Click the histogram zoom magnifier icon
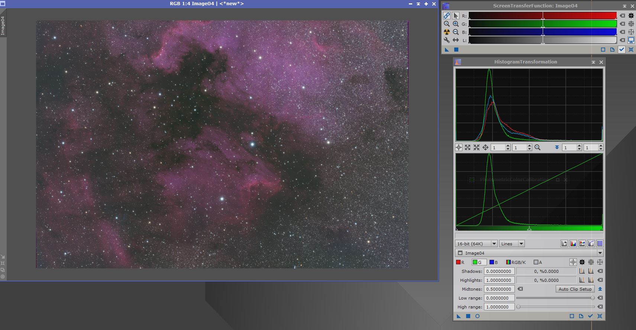This screenshot has width=636, height=330. [x=537, y=147]
